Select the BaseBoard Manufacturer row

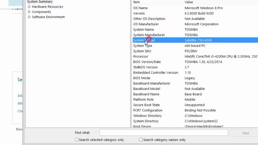click(x=195, y=83)
